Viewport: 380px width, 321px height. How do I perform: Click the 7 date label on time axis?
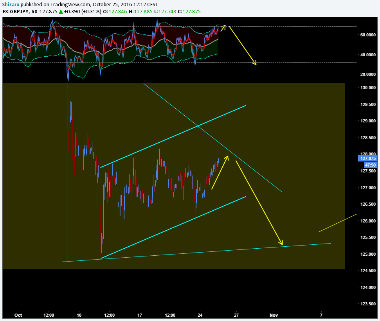321,315
